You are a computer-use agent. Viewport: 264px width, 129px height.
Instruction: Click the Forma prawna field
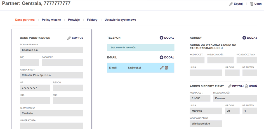point(51,50)
